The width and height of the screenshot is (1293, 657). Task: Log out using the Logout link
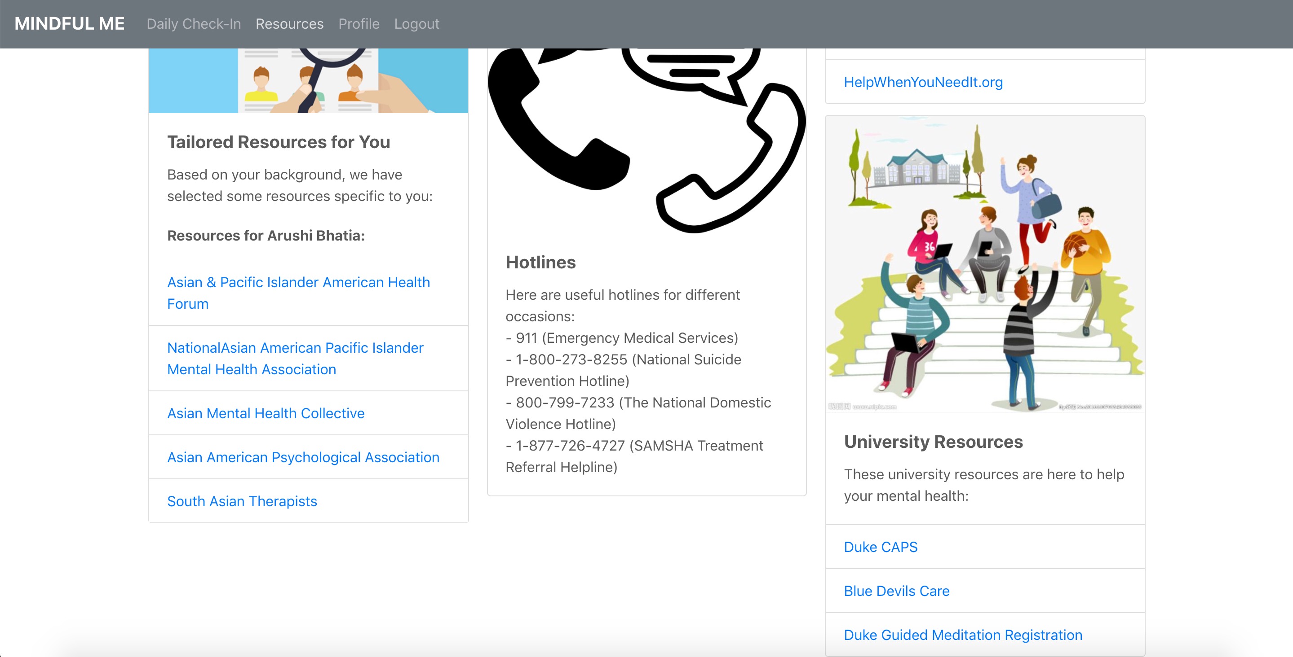point(416,24)
